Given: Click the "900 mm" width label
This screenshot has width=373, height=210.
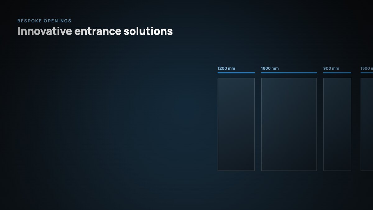Looking at the screenshot, I should (x=331, y=68).
